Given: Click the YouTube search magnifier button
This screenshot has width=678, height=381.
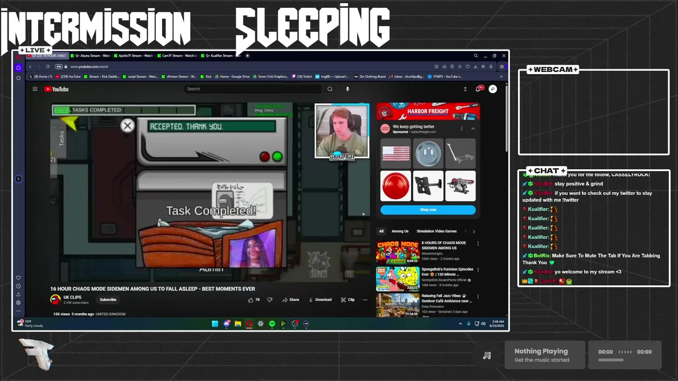Looking at the screenshot, I should coord(330,89).
